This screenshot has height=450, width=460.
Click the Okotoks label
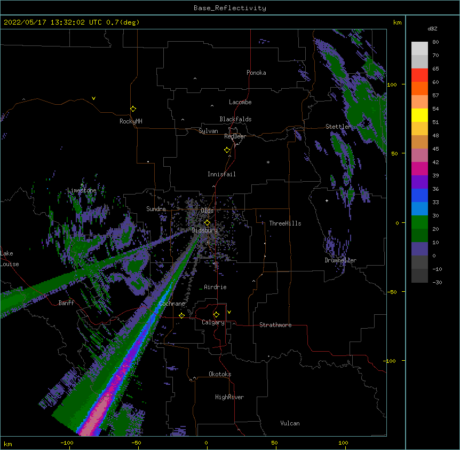coord(220,374)
